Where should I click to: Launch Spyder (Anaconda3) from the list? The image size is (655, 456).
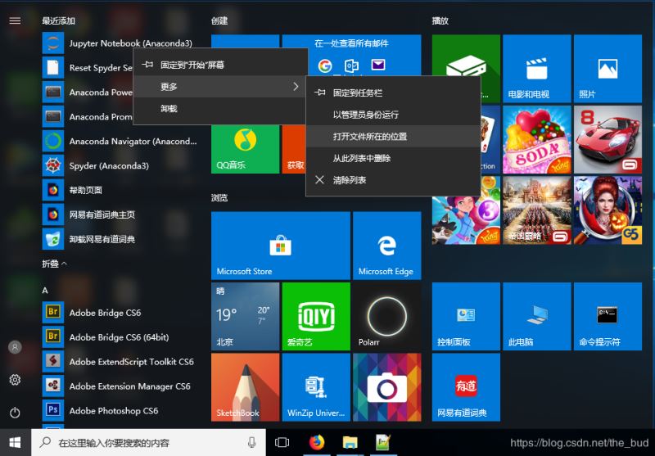tap(120, 165)
